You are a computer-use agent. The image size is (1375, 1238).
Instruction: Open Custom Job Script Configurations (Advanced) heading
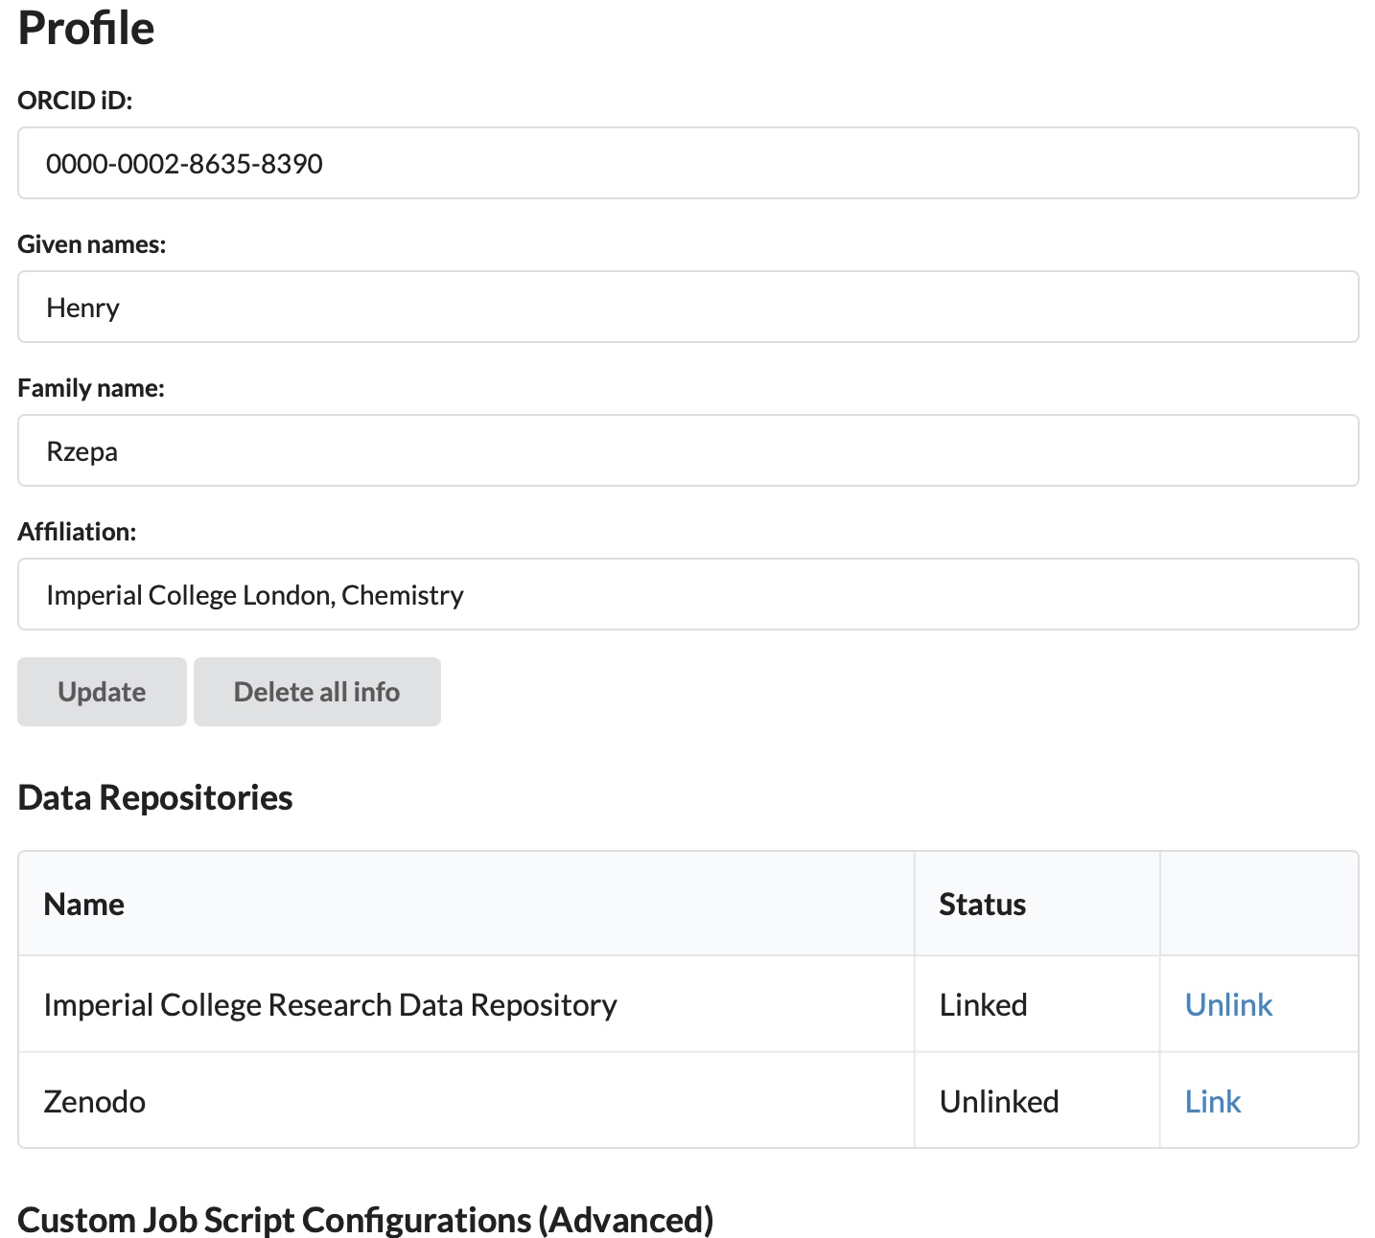coord(365,1220)
